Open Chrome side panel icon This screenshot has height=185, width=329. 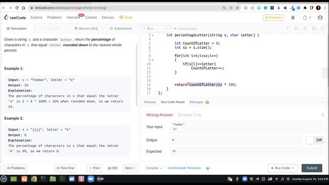(x=312, y=8)
